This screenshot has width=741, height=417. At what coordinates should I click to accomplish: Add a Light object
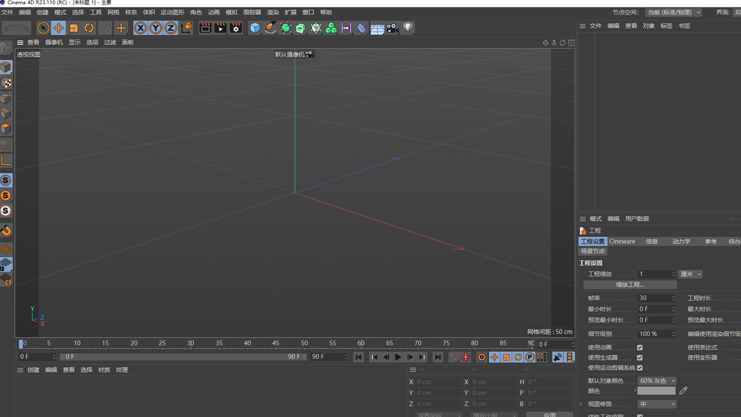[408, 28]
